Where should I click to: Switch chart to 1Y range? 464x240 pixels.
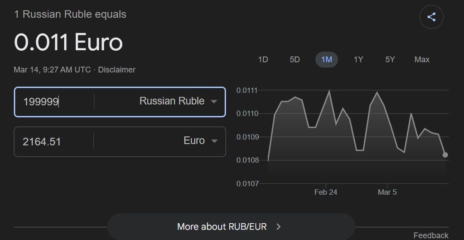(358, 59)
